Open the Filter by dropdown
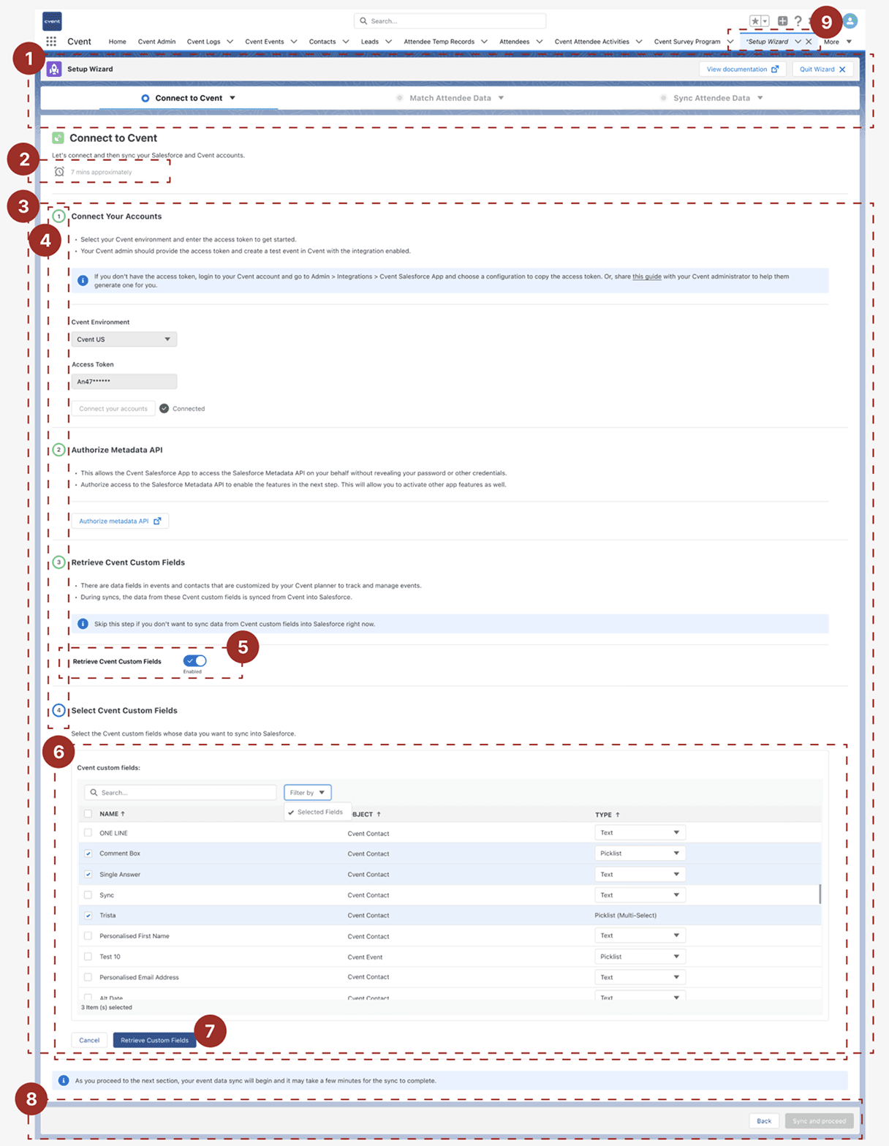The width and height of the screenshot is (889, 1146). pos(307,792)
